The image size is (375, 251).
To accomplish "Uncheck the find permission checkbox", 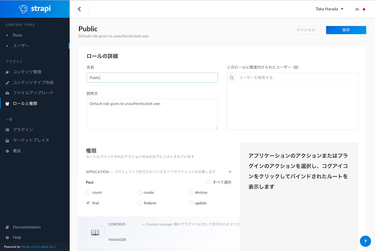I will coord(88,203).
